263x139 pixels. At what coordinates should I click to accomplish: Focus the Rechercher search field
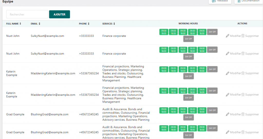click(27, 14)
